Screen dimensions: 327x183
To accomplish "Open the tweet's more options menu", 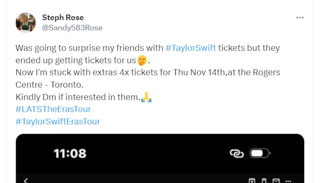I will tap(300, 18).
